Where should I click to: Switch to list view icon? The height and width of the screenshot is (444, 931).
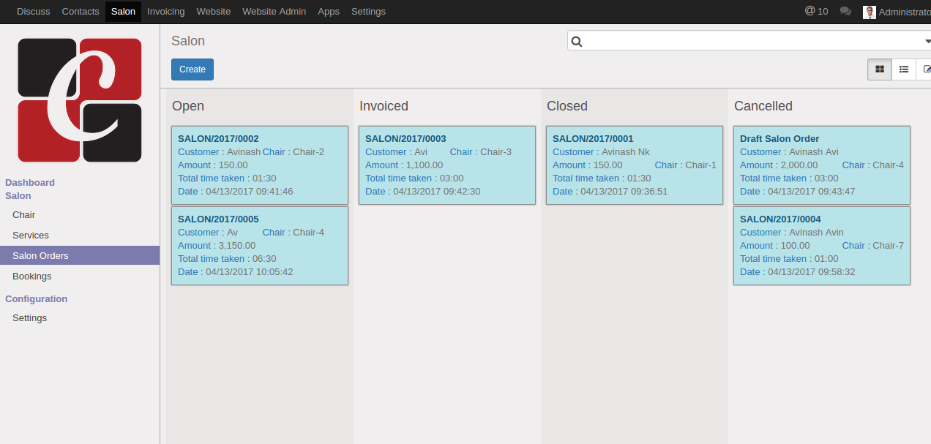click(904, 69)
